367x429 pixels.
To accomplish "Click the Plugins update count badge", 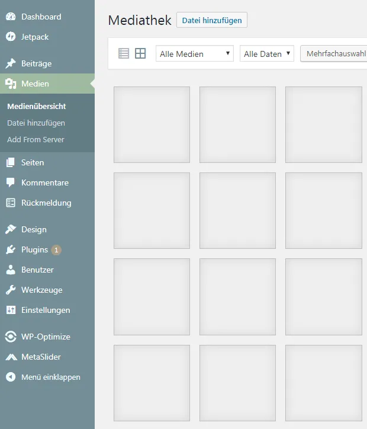I will pyautogui.click(x=56, y=250).
